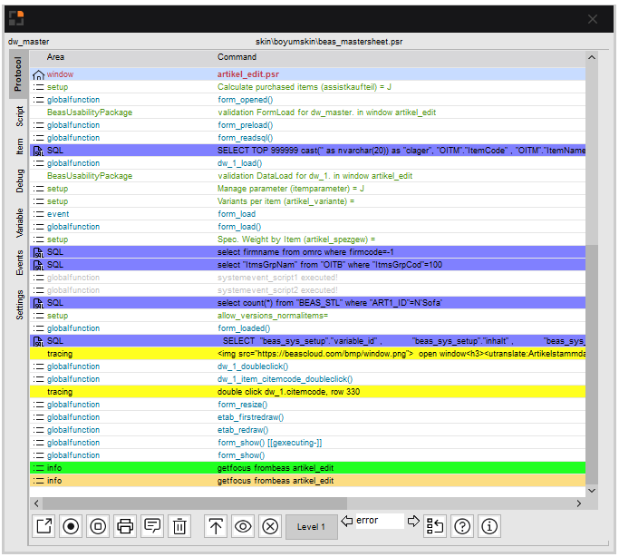
Task: Click the open in external window icon
Action: click(44, 526)
